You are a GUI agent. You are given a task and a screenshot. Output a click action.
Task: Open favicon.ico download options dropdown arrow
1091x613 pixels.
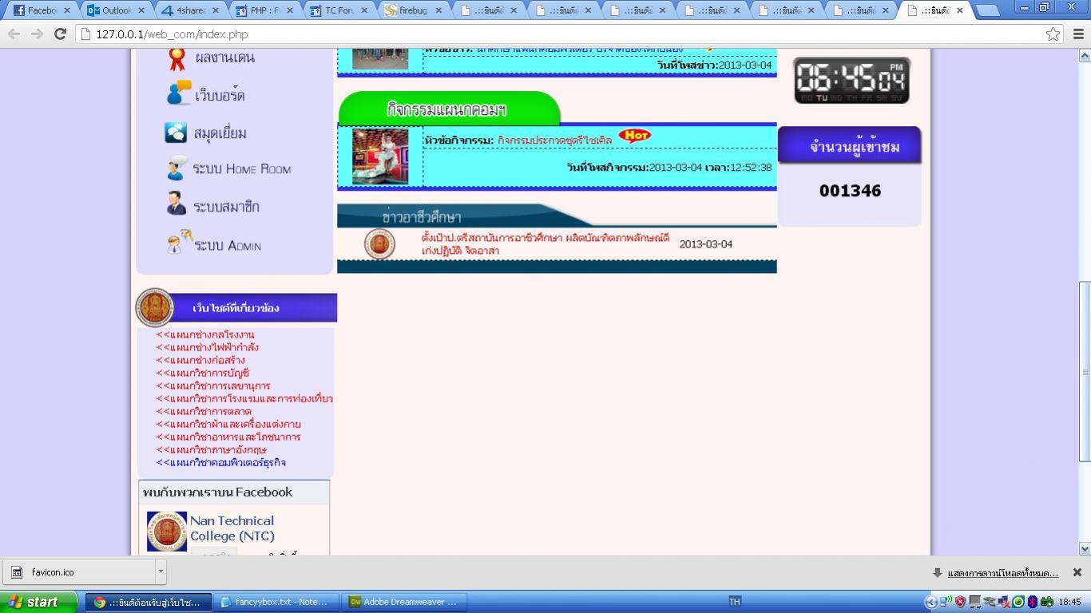(x=161, y=571)
